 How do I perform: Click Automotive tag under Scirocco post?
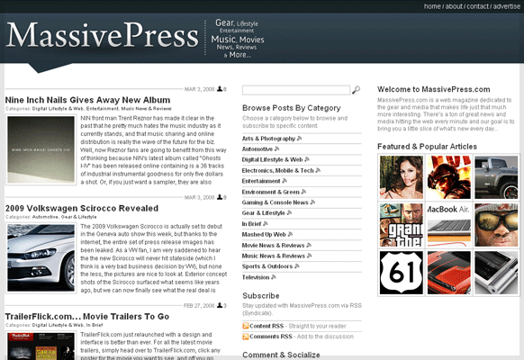coord(45,217)
